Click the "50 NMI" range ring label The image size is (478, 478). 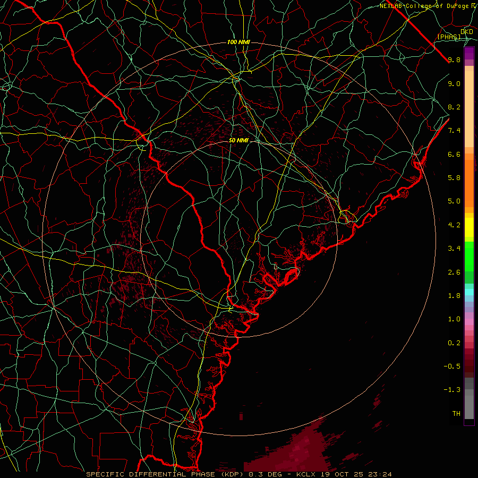[238, 140]
